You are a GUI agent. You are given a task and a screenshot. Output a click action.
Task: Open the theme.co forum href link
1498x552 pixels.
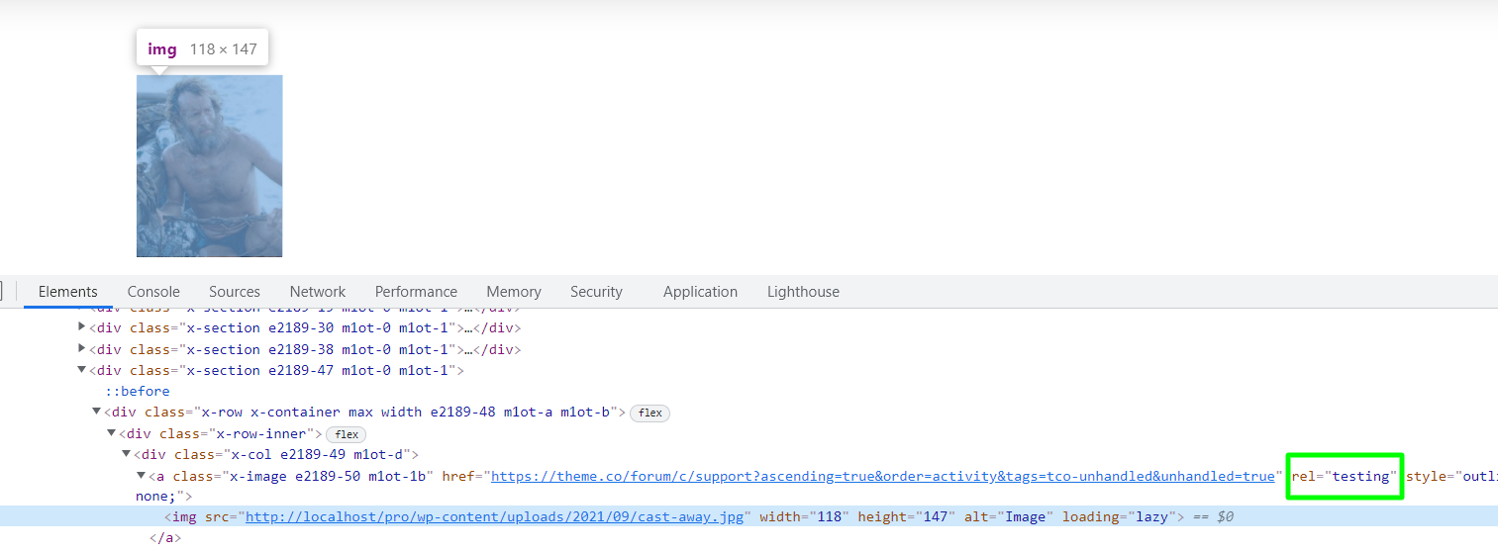coord(883,476)
